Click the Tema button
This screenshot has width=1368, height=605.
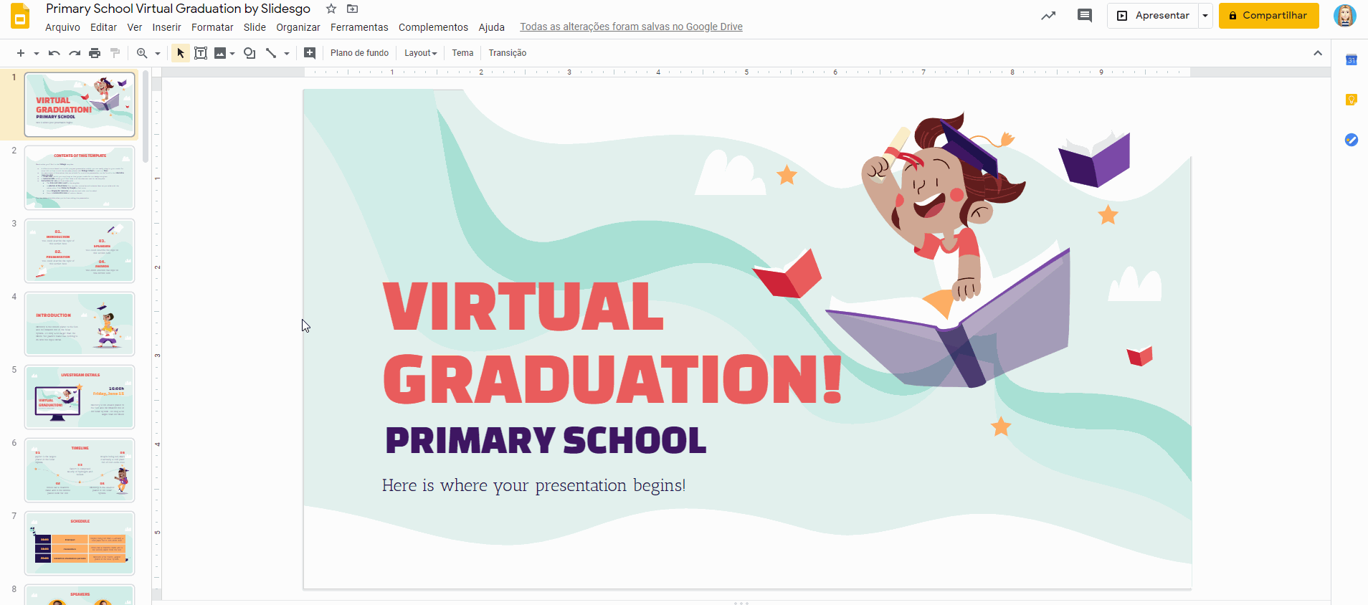tap(462, 53)
